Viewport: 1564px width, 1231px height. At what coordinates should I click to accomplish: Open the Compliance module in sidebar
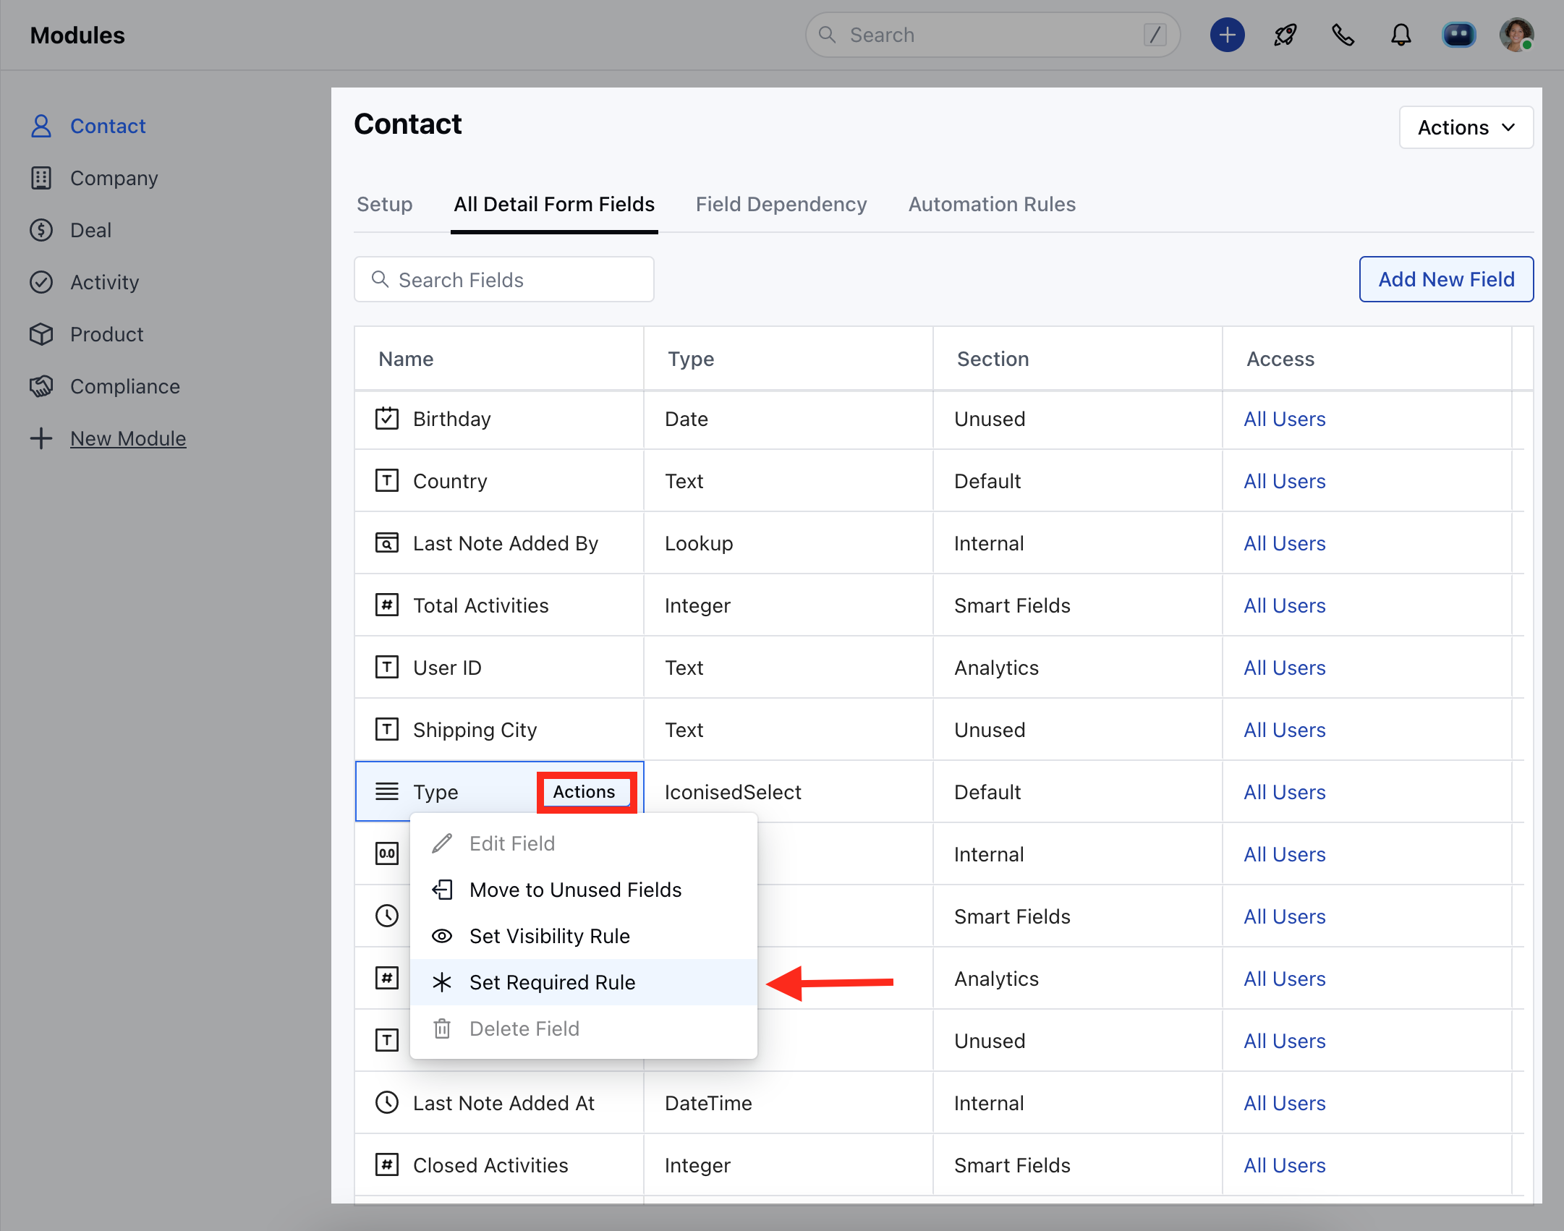tap(124, 386)
